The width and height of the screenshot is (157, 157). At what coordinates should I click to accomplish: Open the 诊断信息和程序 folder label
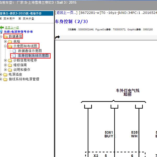tap(25, 60)
